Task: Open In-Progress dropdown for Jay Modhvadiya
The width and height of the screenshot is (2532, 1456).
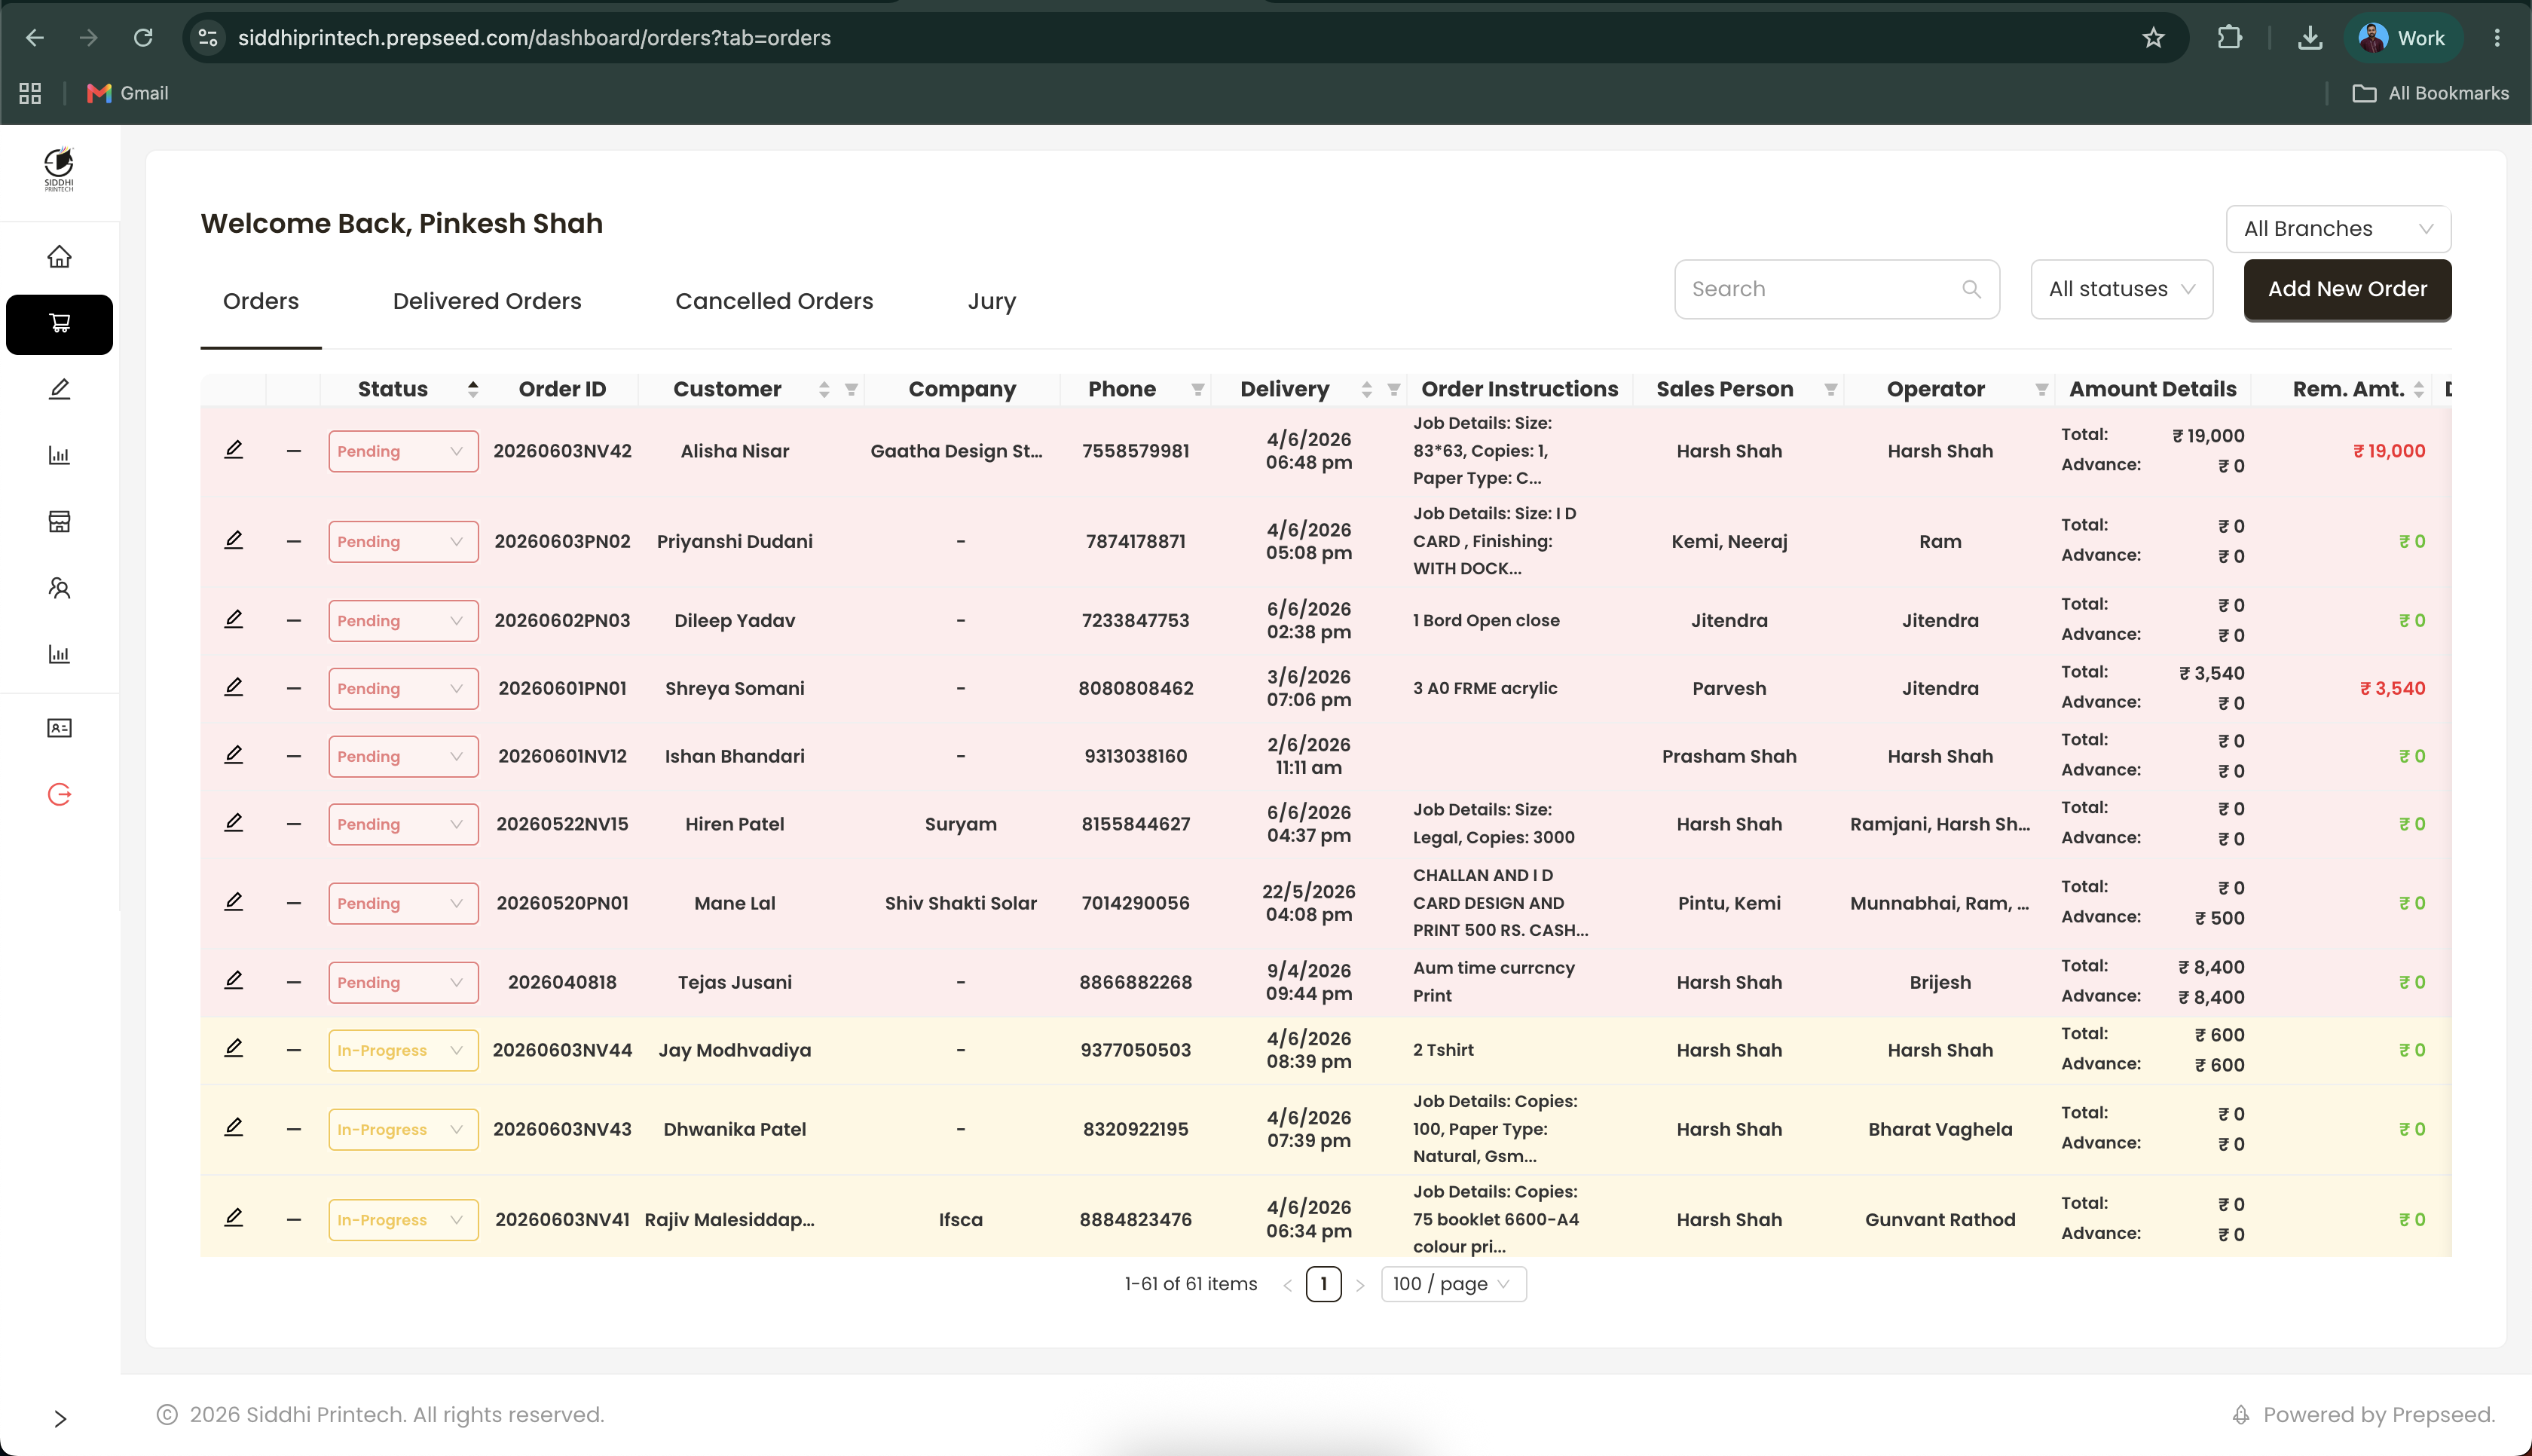Action: [x=403, y=1050]
